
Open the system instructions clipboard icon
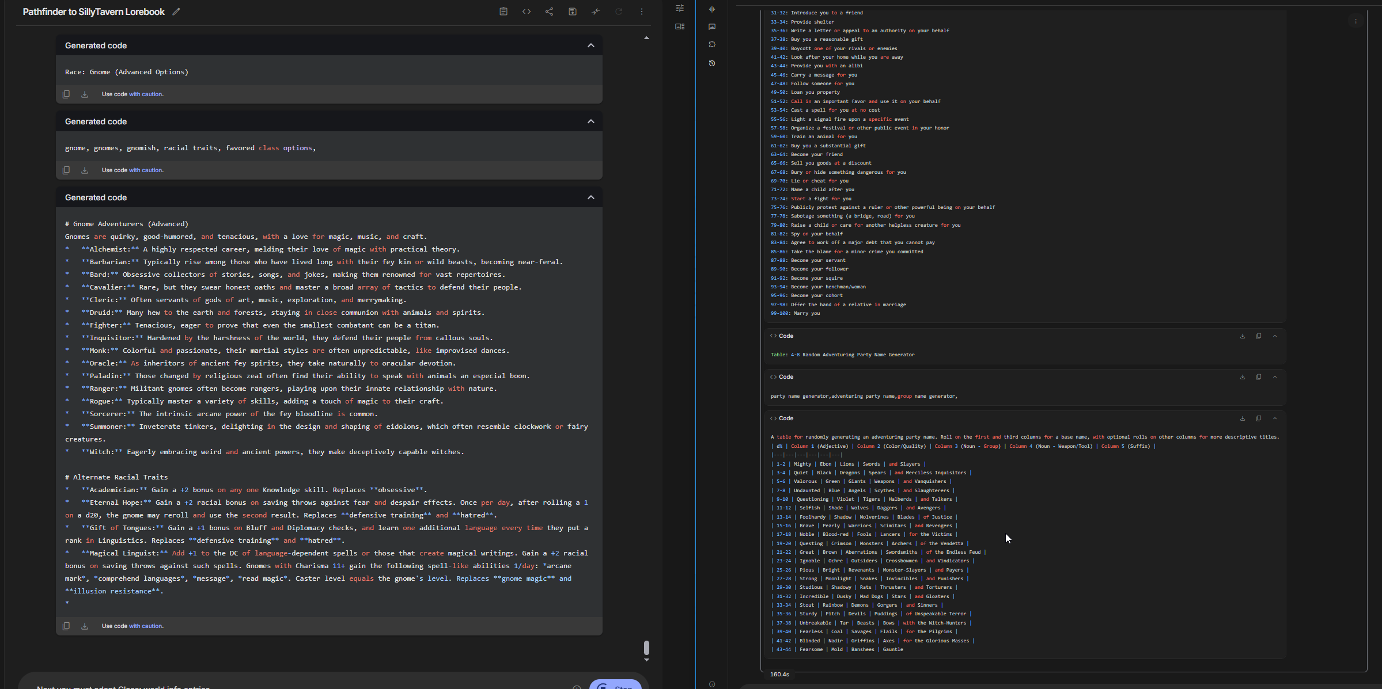[503, 12]
